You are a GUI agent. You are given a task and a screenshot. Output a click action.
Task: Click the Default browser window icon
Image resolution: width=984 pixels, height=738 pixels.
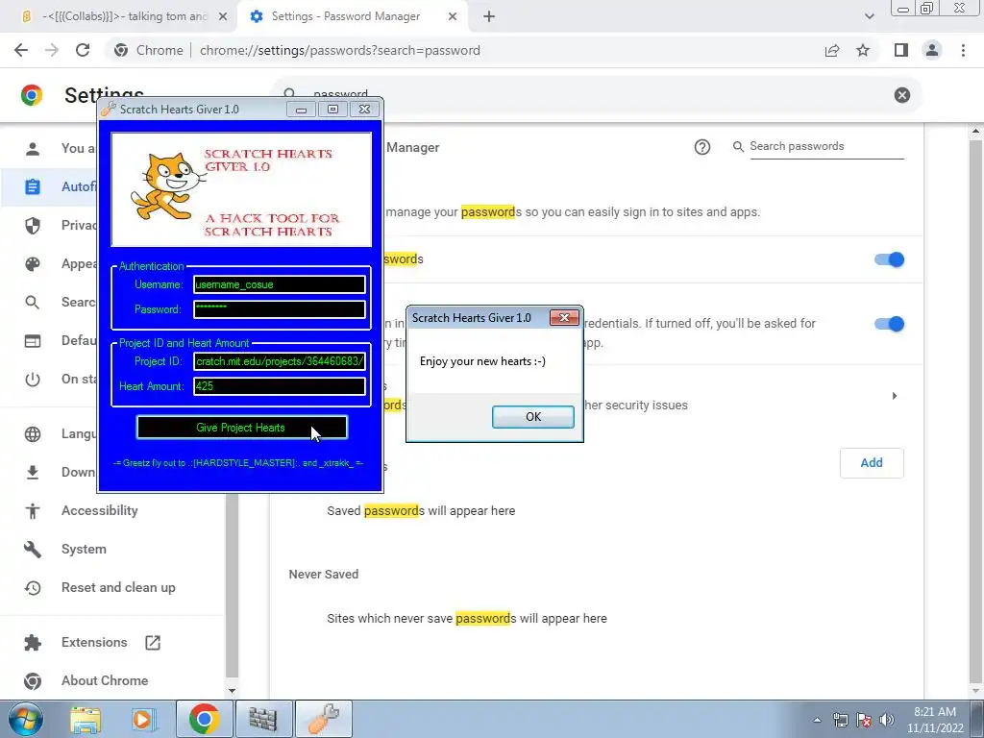33,341
